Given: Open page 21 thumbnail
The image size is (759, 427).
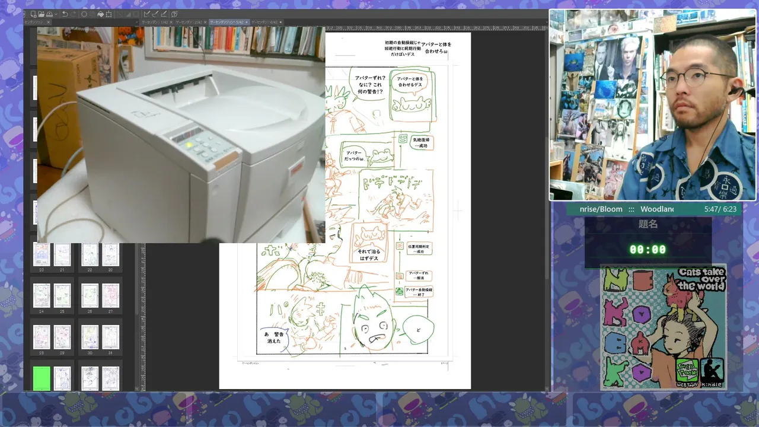Looking at the screenshot, I should [x=62, y=255].
